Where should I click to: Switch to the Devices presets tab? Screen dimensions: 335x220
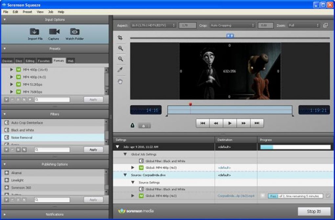[x=7, y=61]
